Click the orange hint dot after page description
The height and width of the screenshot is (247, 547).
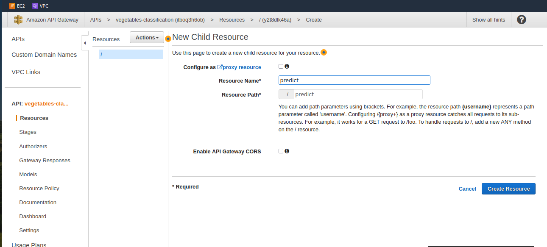pos(324,53)
